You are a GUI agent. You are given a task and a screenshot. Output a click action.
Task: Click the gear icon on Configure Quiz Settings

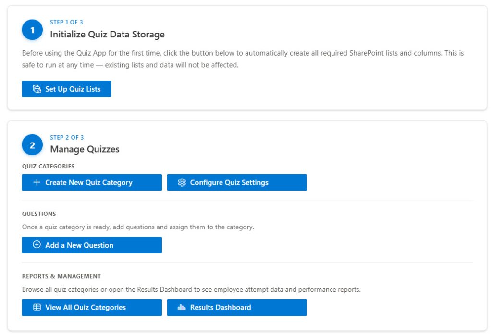(x=182, y=182)
